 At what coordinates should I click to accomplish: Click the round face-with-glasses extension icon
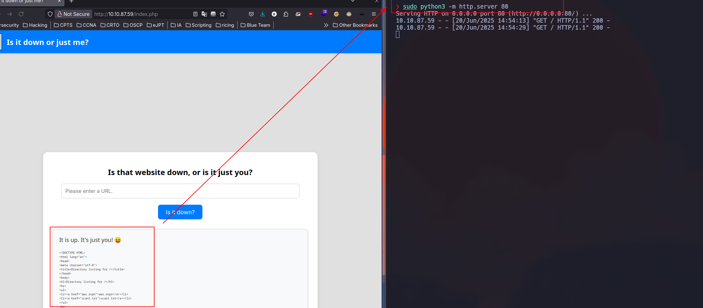pos(349,14)
